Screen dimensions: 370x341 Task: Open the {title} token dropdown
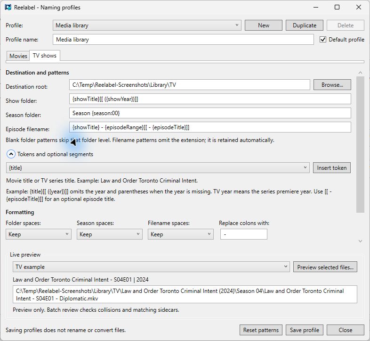click(158, 167)
